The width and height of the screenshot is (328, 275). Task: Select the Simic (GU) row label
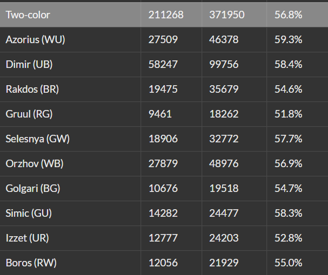click(x=29, y=213)
